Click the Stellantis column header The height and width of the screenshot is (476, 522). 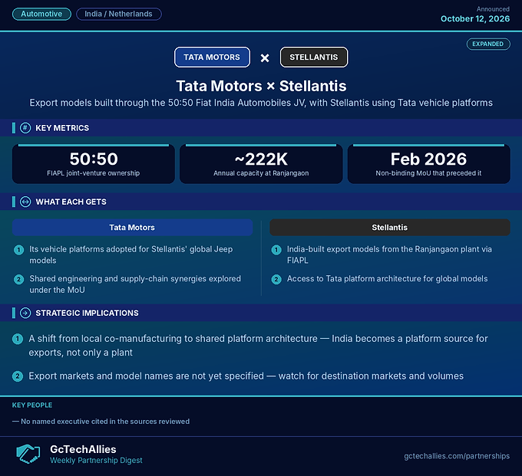coord(389,228)
